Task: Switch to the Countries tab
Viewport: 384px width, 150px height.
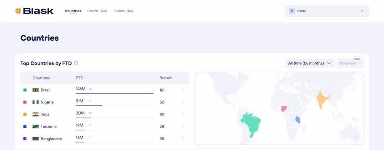Action: [x=73, y=11]
